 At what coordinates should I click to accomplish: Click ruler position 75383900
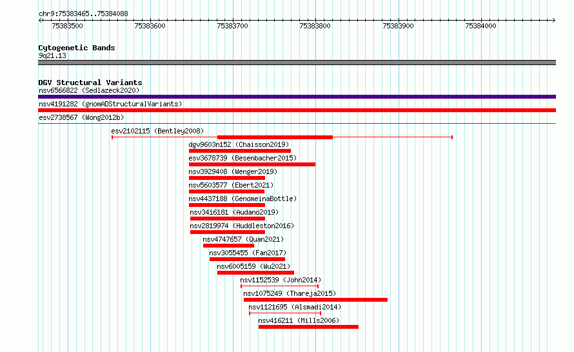coord(399,26)
